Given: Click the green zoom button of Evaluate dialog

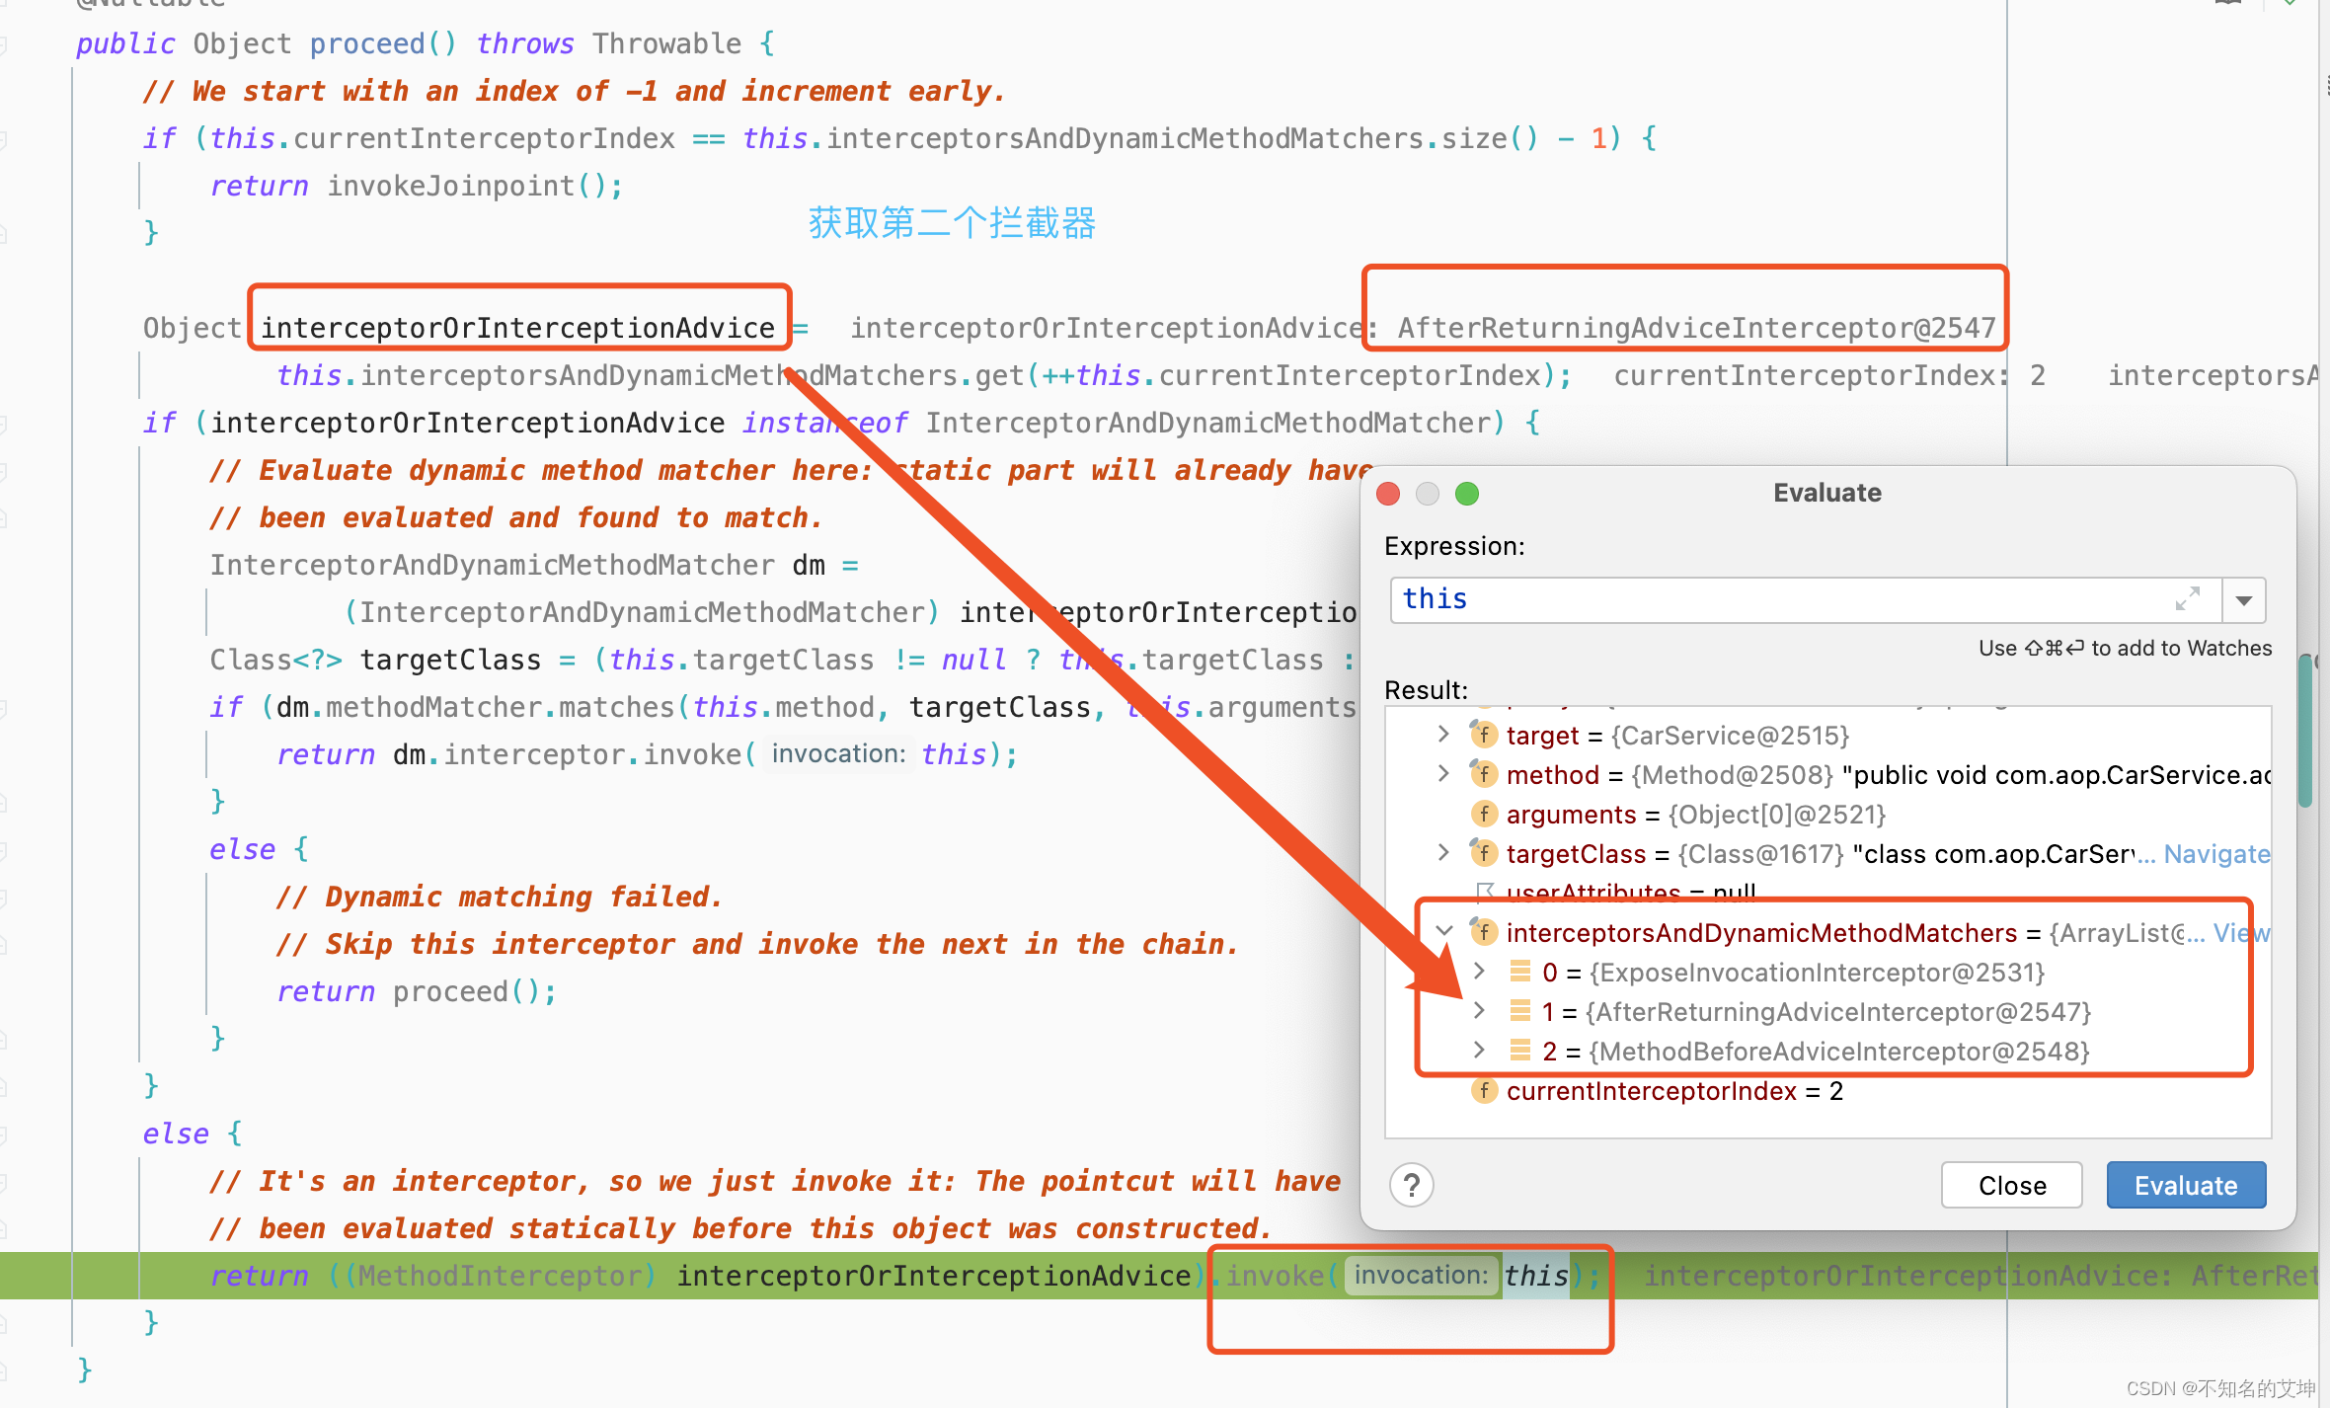Looking at the screenshot, I should pos(1467,494).
